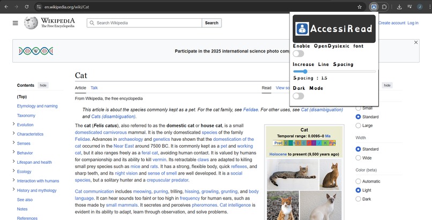
Task: Click the Log in link
Action: click(413, 23)
